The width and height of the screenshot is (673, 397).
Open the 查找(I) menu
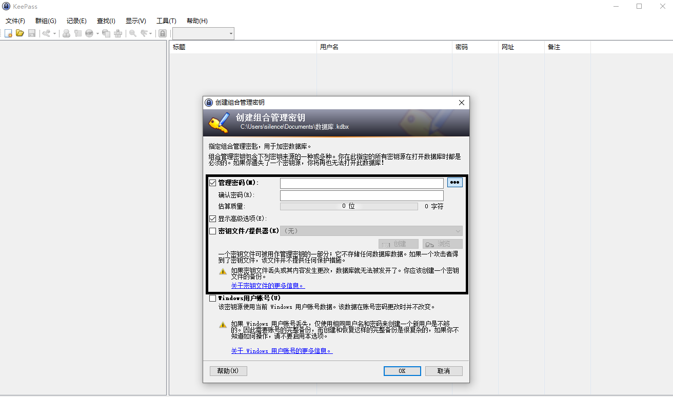tap(106, 21)
